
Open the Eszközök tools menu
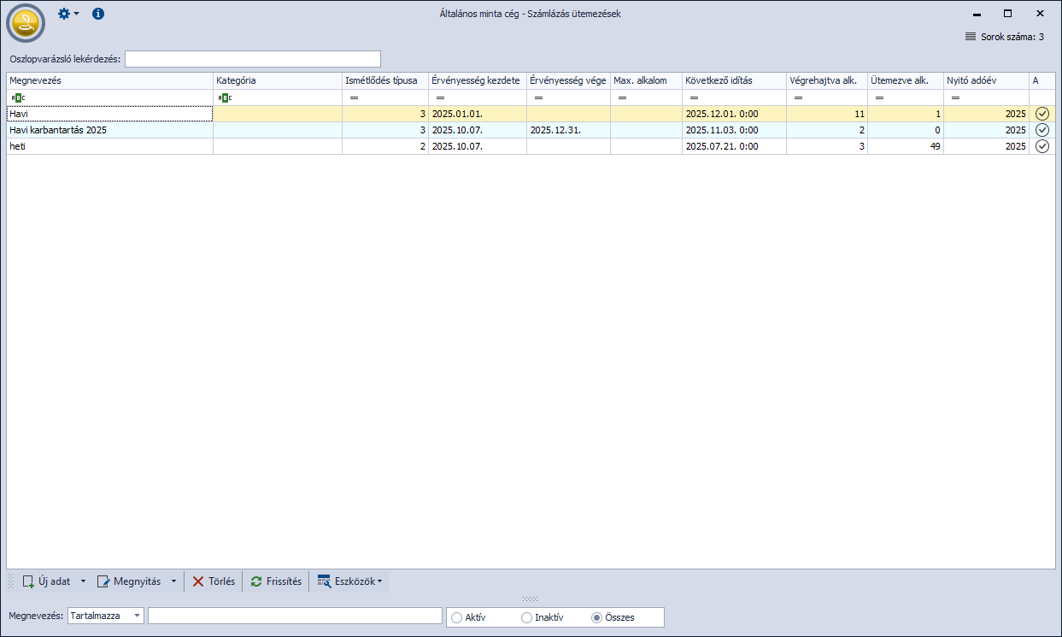tap(349, 581)
